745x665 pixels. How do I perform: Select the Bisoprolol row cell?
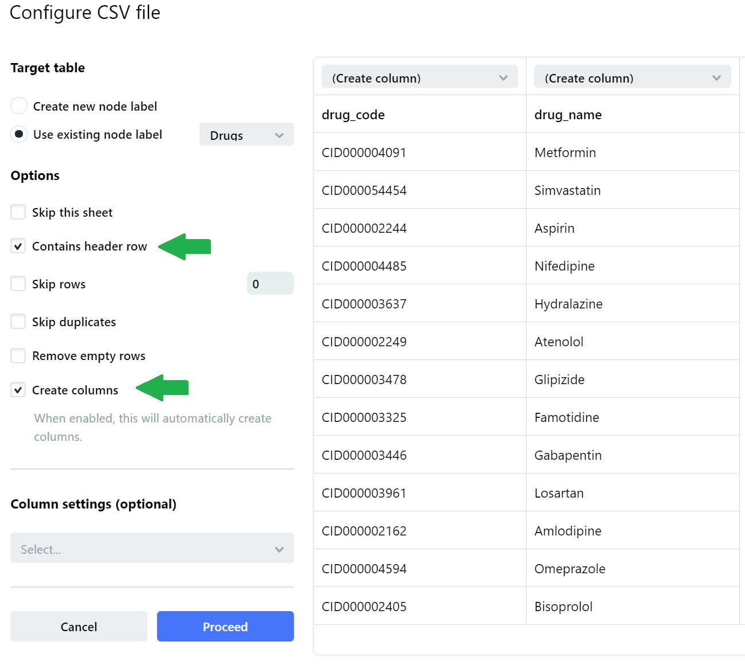(563, 607)
